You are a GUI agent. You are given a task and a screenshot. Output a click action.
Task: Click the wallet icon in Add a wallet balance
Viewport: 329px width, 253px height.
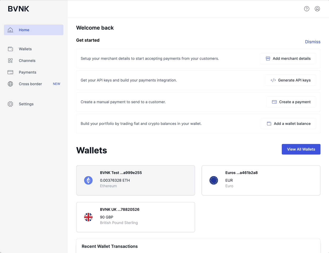[269, 124]
